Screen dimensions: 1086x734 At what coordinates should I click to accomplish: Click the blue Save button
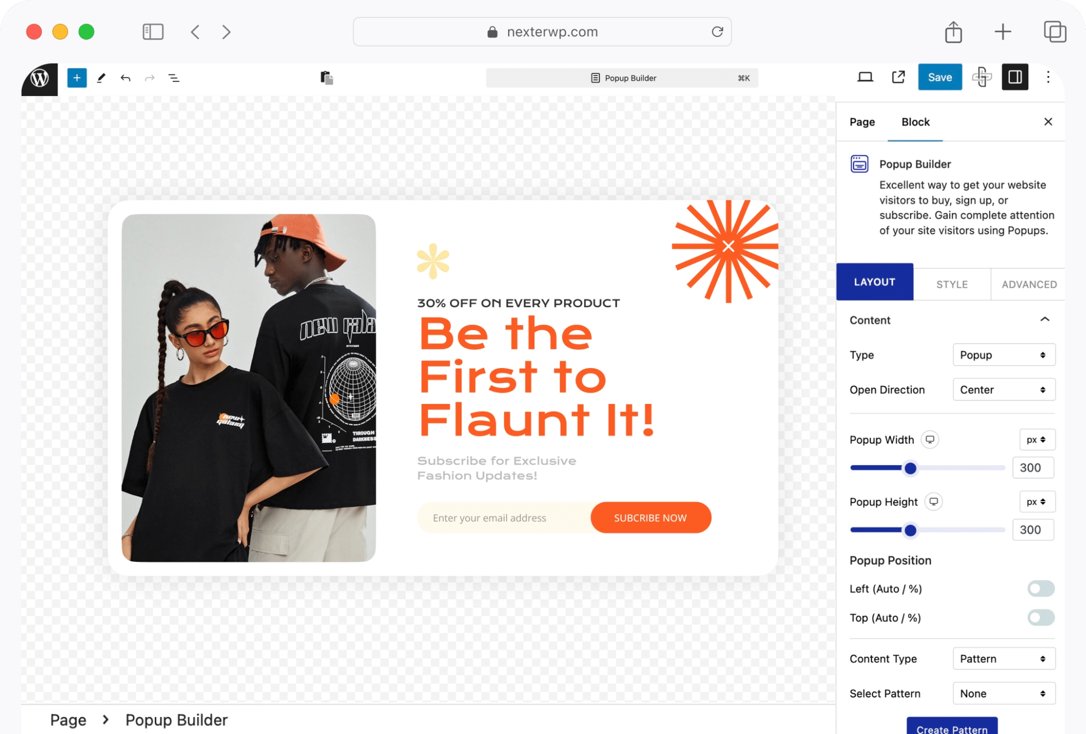tap(939, 77)
